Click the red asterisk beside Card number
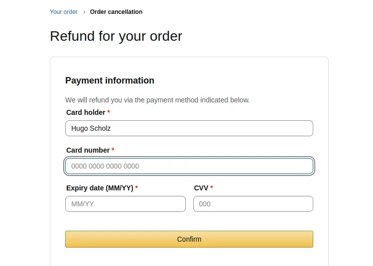The image size is (373, 266). pos(113,150)
